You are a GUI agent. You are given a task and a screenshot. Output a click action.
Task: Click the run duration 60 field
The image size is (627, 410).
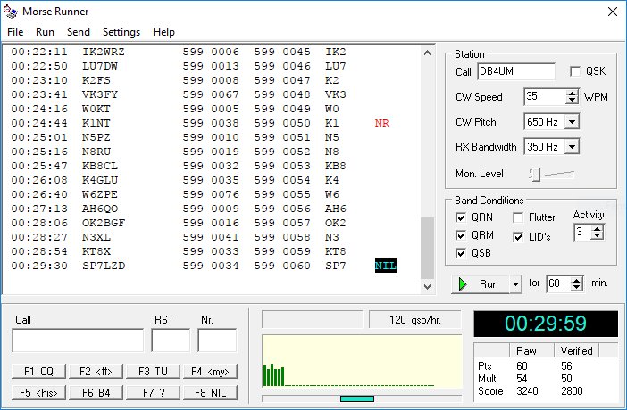coord(558,283)
